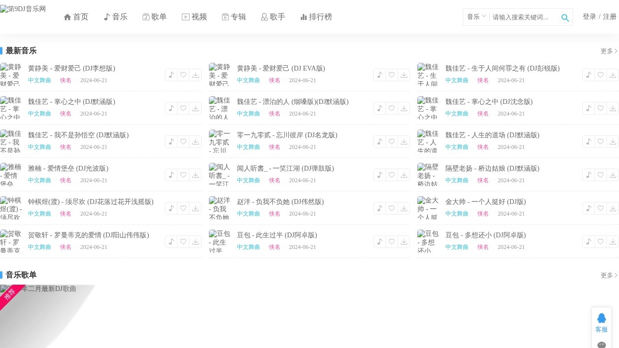Open song 贺敬轩 - 罗曼蒂克的爱情 (DJ阳山伟伟版)
This screenshot has height=348, width=619.
coord(88,235)
